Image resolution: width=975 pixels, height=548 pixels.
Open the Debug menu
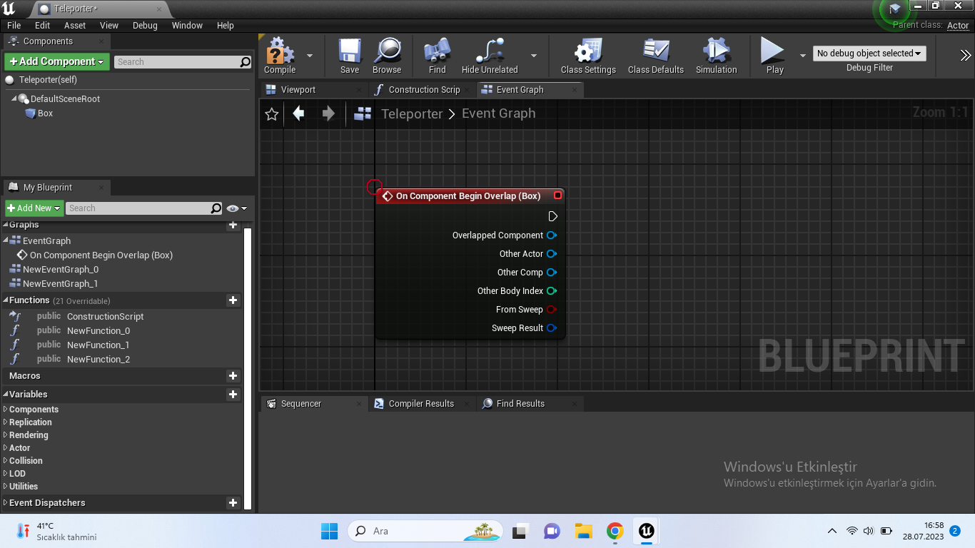[x=145, y=26]
